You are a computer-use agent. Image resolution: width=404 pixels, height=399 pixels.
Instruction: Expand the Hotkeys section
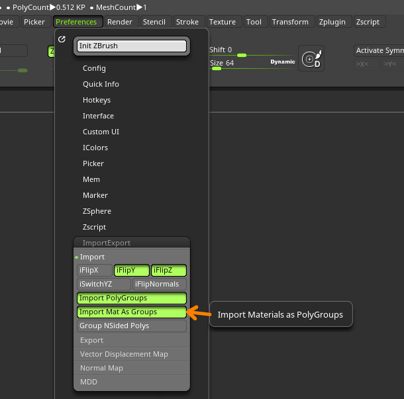point(97,100)
